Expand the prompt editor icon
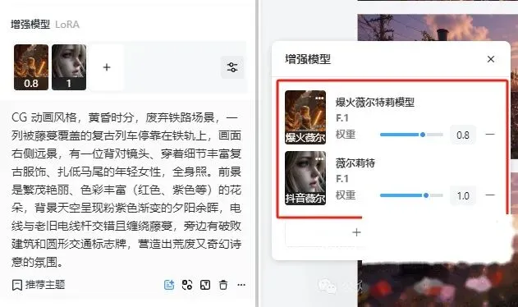518x307 pixels. (205, 285)
